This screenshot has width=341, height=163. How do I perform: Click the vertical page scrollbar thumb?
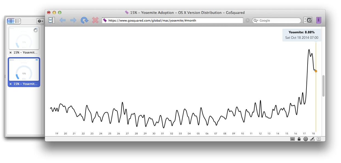[323, 86]
